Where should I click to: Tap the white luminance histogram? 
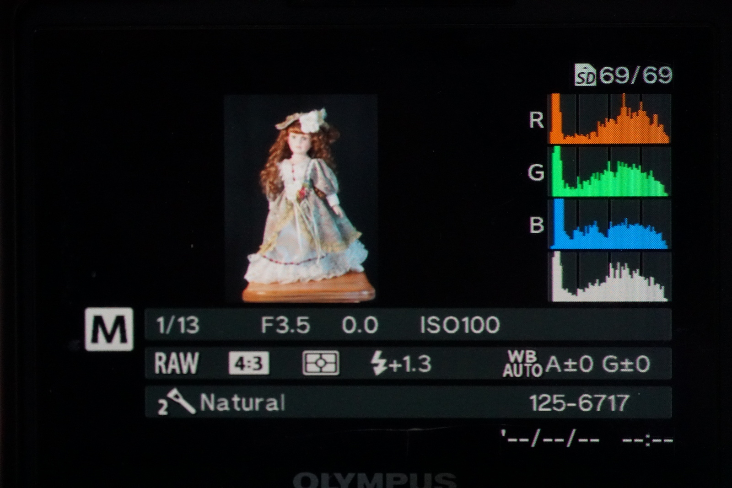tap(609, 277)
